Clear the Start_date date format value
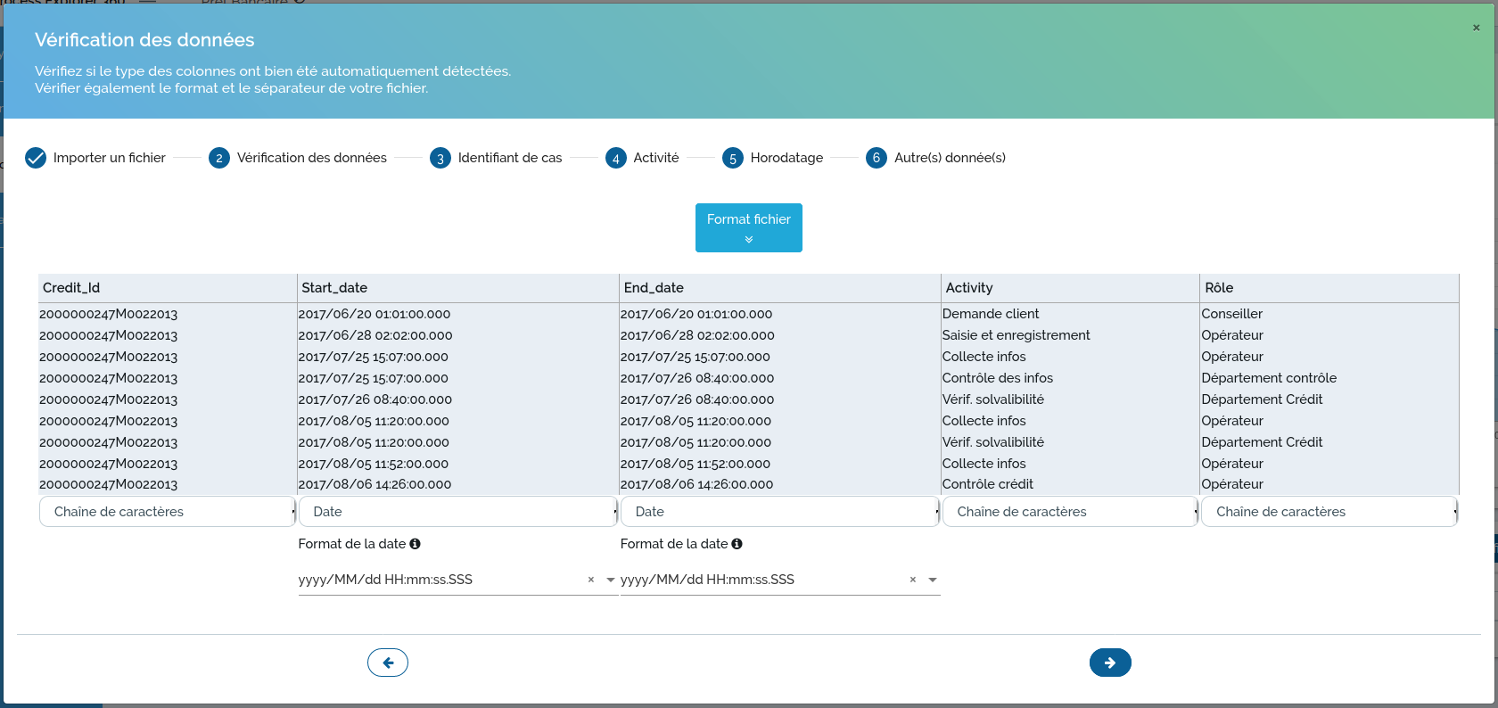Viewport: 1498px width, 708px height. pos(590,580)
